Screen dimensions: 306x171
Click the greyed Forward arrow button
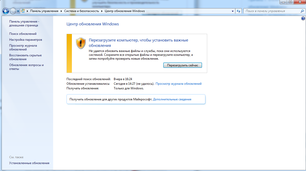[x=13, y=11]
